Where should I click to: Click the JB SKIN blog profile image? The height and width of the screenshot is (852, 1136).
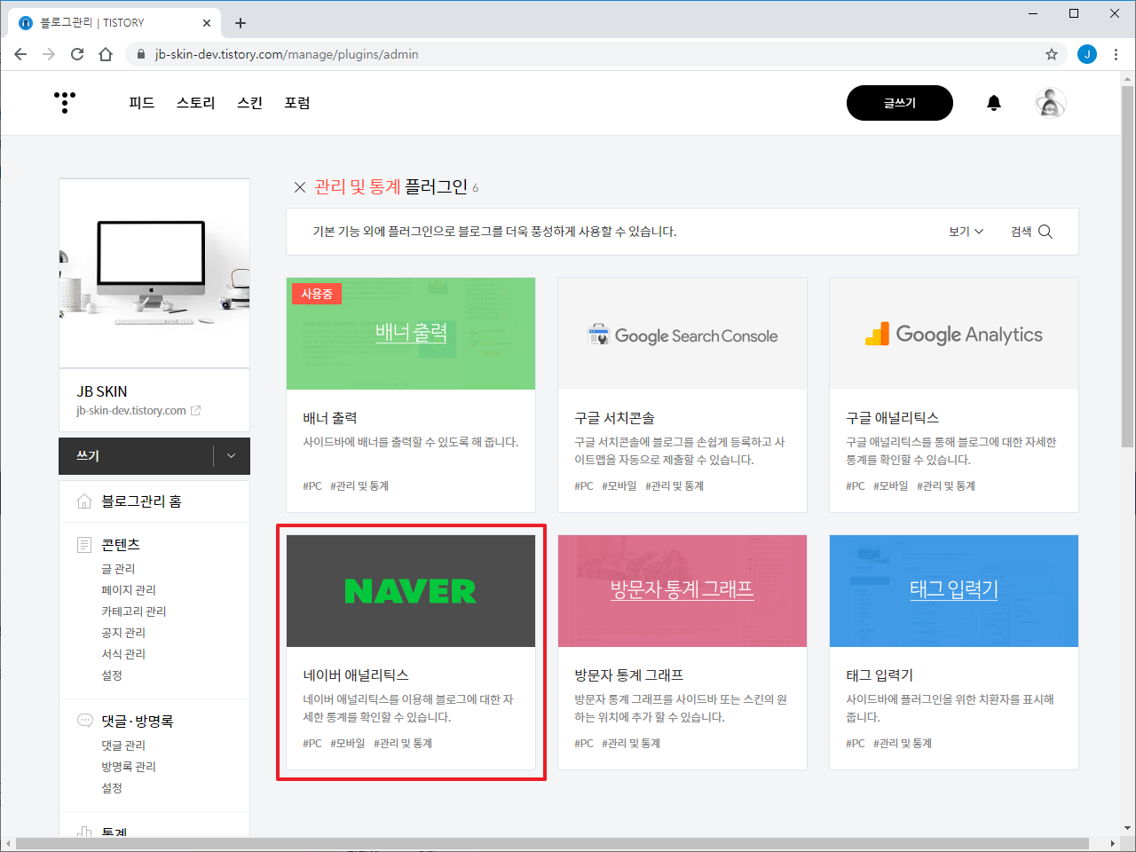154,273
